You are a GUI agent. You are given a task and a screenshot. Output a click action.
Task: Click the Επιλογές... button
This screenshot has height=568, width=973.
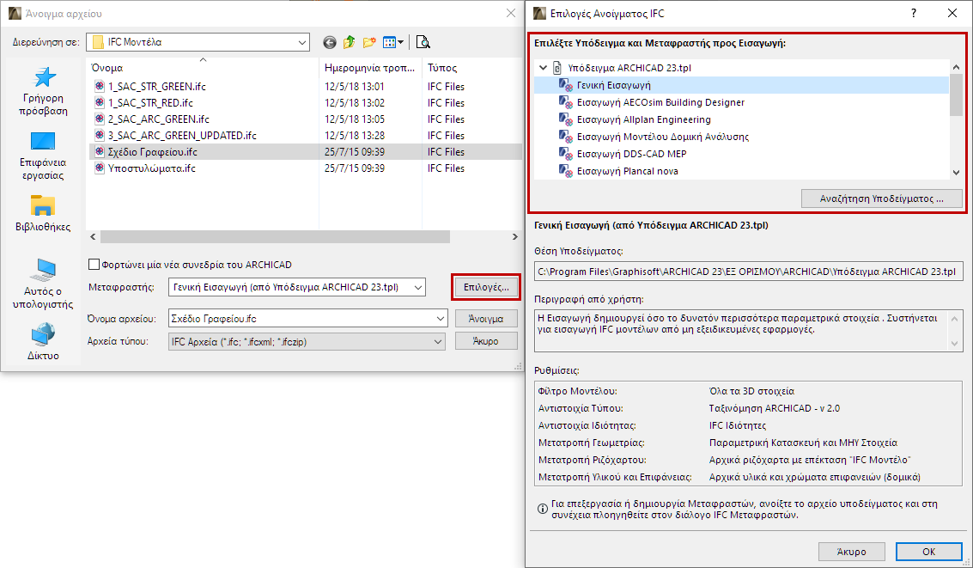(x=486, y=287)
